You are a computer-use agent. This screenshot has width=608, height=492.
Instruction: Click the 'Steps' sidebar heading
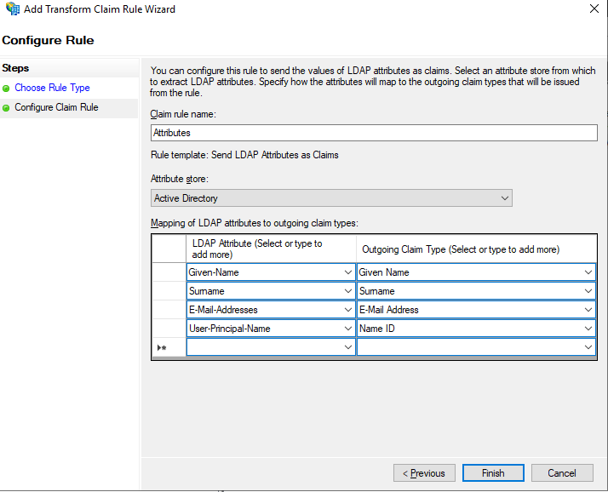pyautogui.click(x=15, y=68)
